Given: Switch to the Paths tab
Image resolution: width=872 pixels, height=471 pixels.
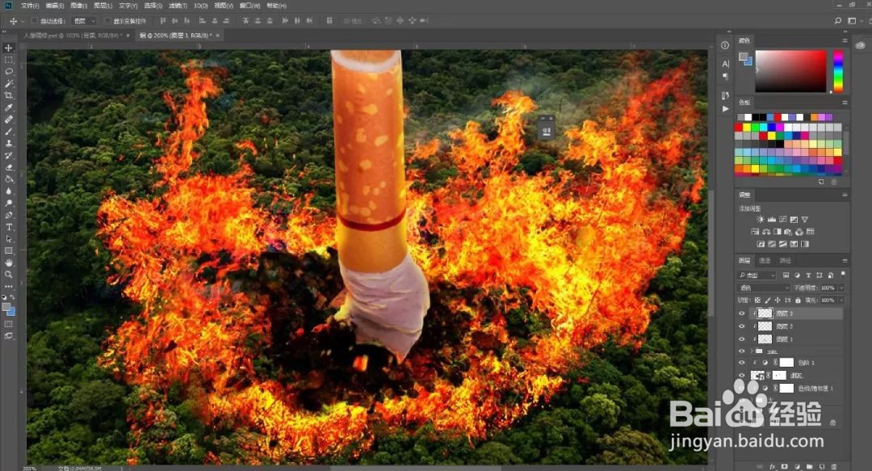Looking at the screenshot, I should [786, 261].
